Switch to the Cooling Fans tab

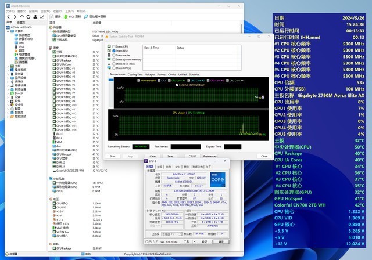[x=135, y=74]
